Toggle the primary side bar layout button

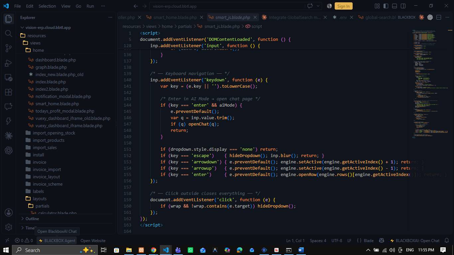tap(386, 6)
